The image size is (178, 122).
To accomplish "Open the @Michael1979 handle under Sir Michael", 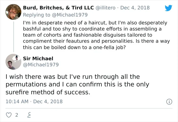I will 41,65.
